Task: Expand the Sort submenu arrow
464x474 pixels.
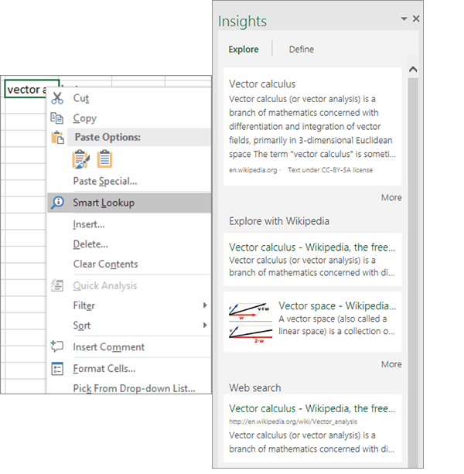Action: pos(205,326)
